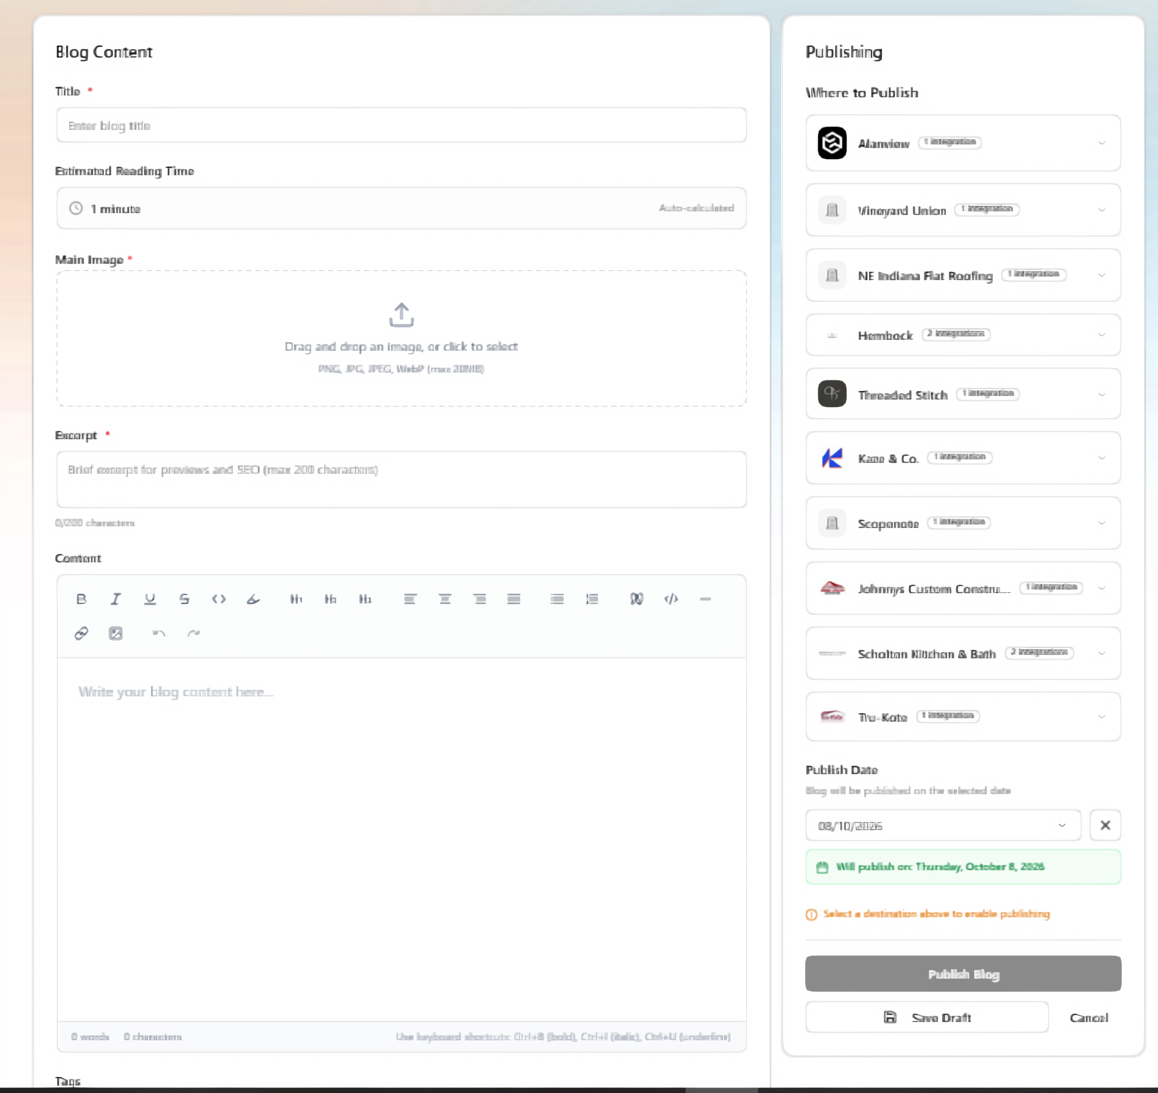Click the Alamview logo icon
The image size is (1158, 1093).
[x=832, y=143]
